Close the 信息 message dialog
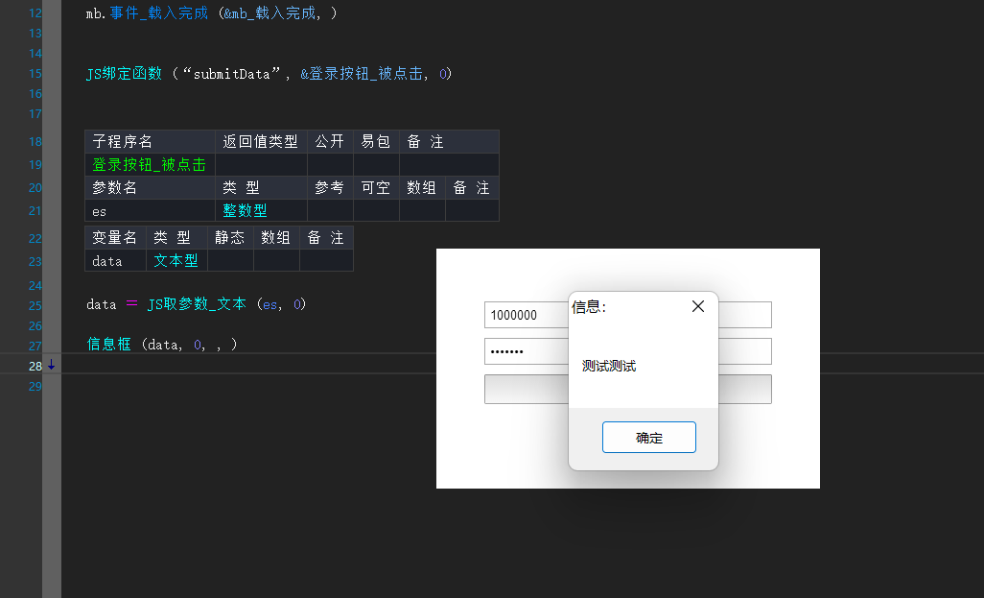Screen dimensions: 984x598 [x=697, y=306]
